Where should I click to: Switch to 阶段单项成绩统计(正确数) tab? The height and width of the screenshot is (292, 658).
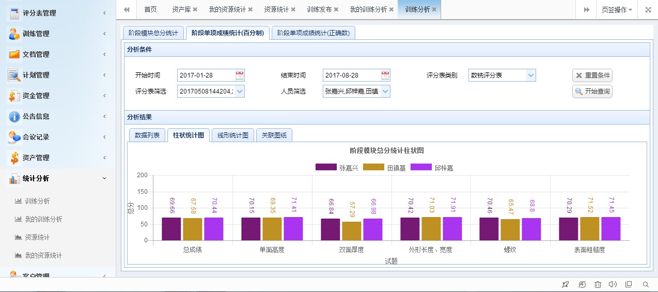point(313,33)
